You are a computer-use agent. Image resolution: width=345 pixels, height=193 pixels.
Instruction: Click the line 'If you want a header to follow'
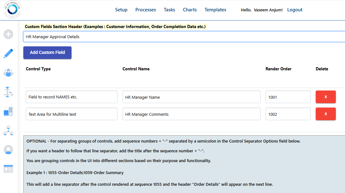click(x=116, y=151)
